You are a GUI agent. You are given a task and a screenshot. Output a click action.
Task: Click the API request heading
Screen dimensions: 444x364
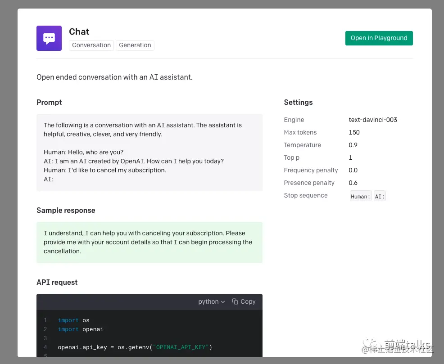(x=57, y=282)
